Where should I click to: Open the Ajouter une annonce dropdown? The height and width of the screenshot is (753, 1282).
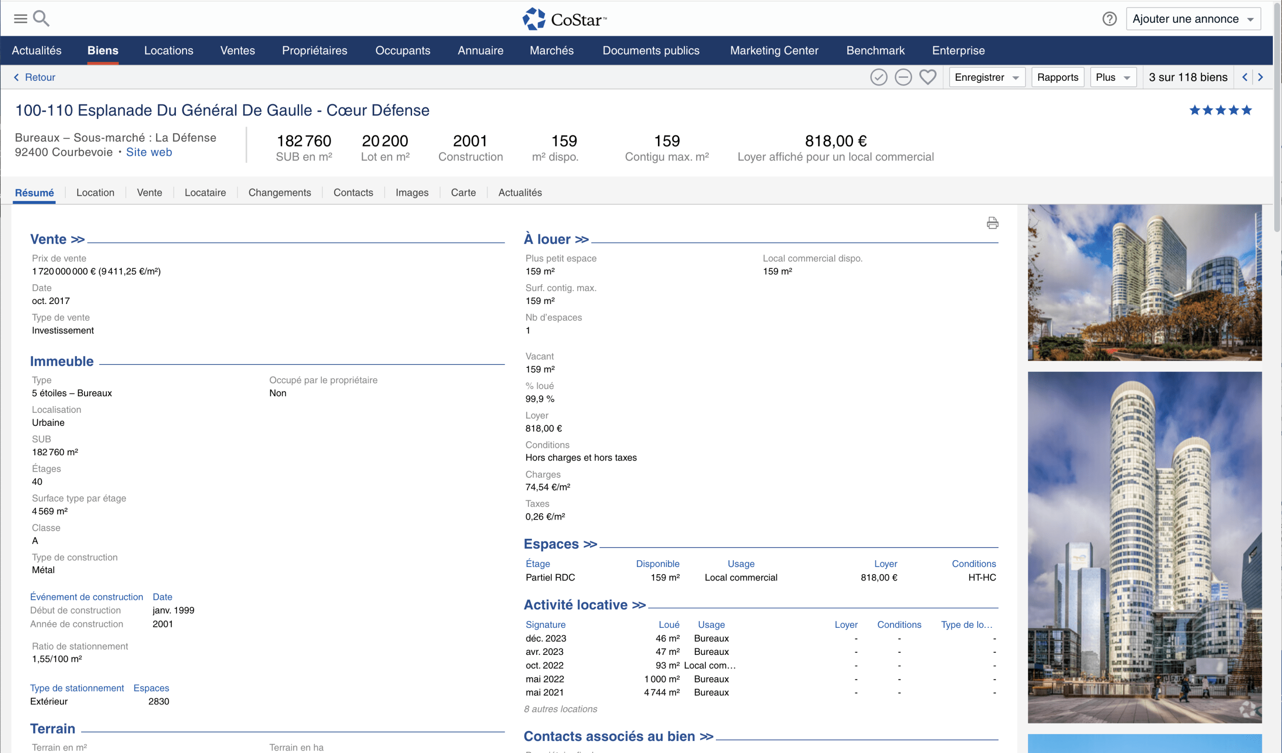(x=1193, y=19)
